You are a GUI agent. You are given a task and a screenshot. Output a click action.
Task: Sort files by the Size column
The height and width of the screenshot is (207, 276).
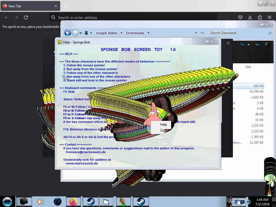coord(248,67)
